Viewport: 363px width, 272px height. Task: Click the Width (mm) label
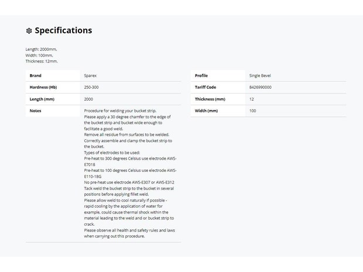(206, 111)
